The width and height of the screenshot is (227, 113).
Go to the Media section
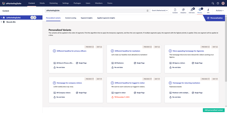42,3
